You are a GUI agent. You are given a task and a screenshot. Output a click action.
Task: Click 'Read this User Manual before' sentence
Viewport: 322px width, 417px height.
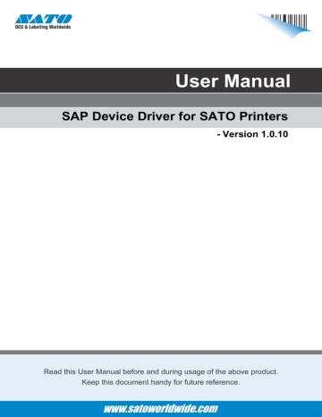pos(161,371)
